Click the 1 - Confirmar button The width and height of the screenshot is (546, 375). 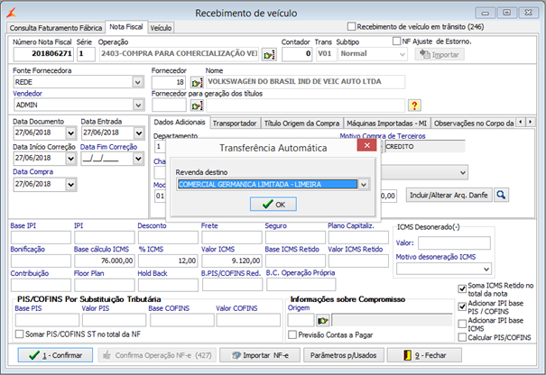[x=54, y=355]
